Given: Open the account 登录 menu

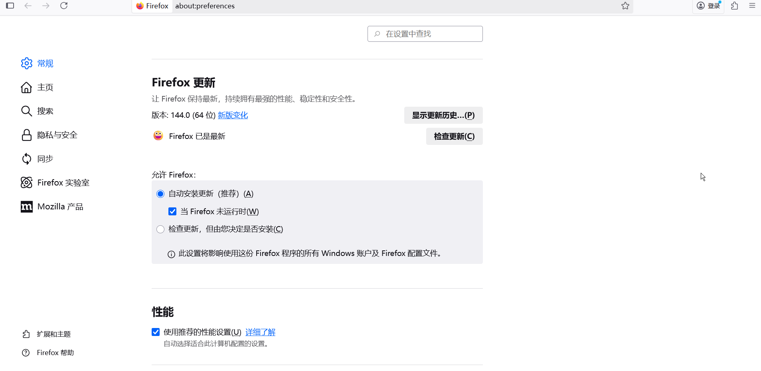Looking at the screenshot, I should (x=709, y=6).
